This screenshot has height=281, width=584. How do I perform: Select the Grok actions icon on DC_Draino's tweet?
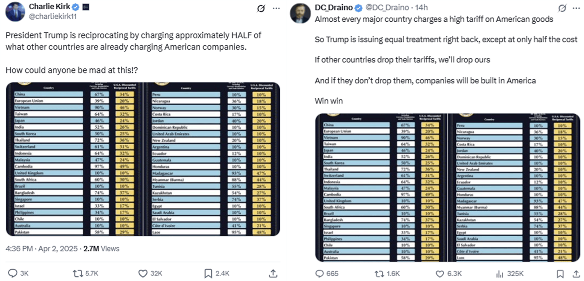point(562,7)
